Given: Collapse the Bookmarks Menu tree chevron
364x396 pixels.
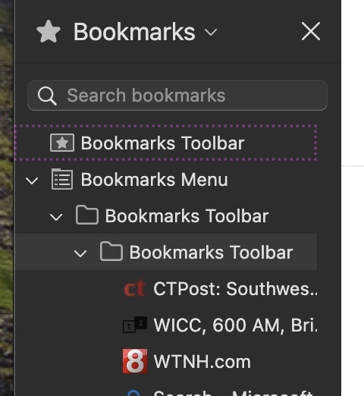Looking at the screenshot, I should click(32, 181).
